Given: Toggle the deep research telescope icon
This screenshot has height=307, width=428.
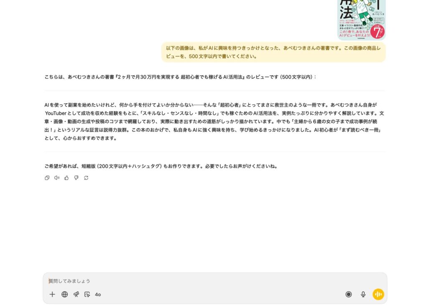Looking at the screenshot, I should pyautogui.click(x=76, y=294).
